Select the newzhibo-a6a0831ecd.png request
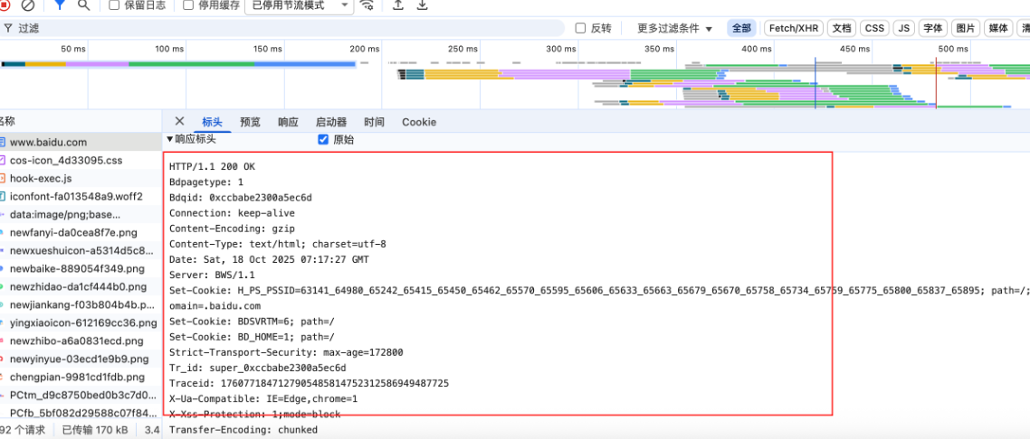The image size is (1030, 439). 81,341
